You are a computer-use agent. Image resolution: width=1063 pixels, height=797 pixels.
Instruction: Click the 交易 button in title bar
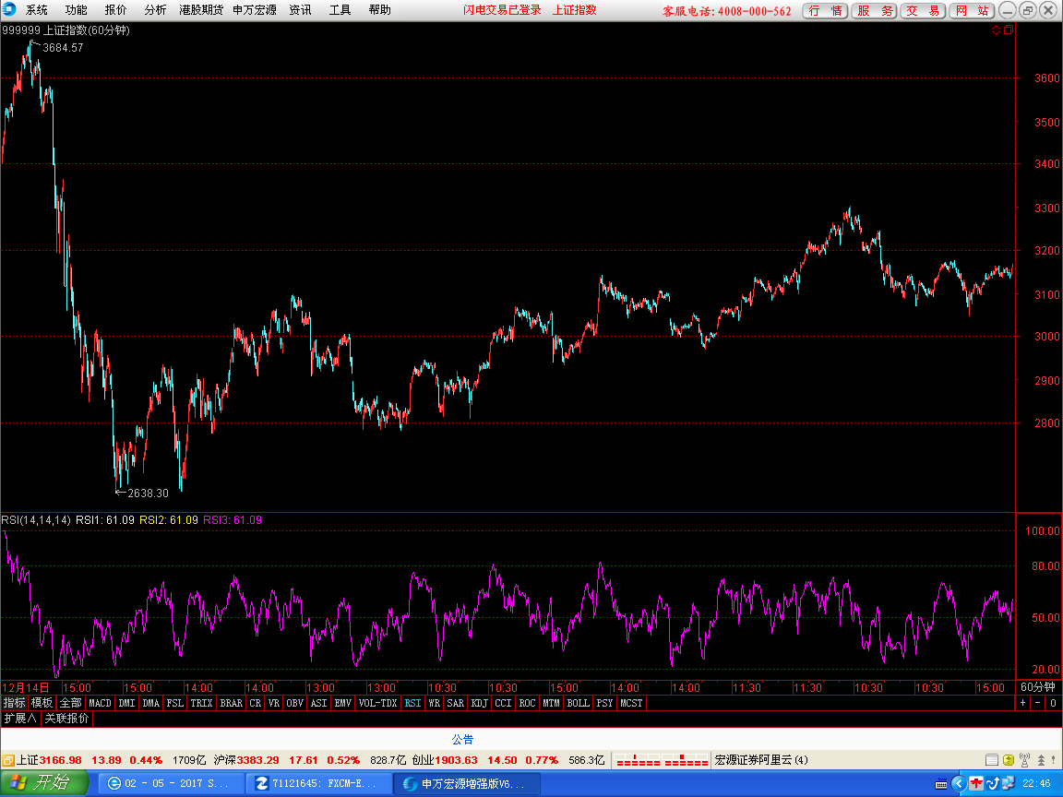923,11
